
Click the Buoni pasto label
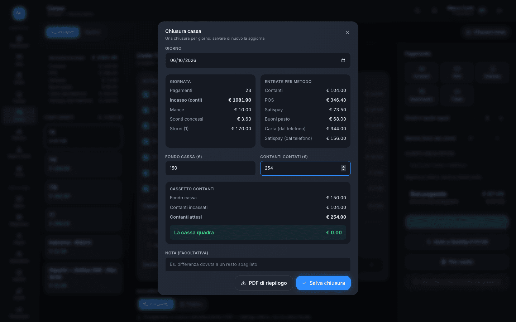tap(277, 119)
